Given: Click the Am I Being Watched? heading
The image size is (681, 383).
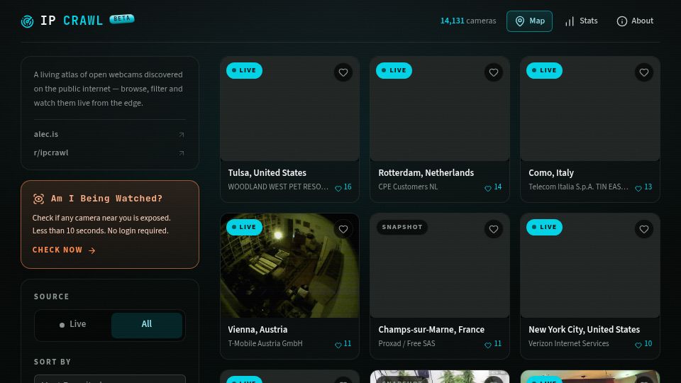Looking at the screenshot, I should (x=107, y=199).
